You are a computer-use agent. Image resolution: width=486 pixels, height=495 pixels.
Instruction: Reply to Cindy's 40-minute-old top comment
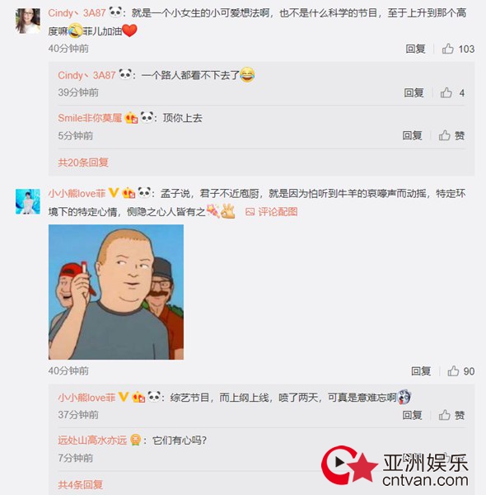(415, 49)
